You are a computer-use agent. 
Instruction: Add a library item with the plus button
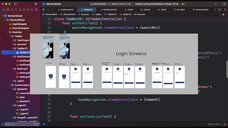pos(216,4)
